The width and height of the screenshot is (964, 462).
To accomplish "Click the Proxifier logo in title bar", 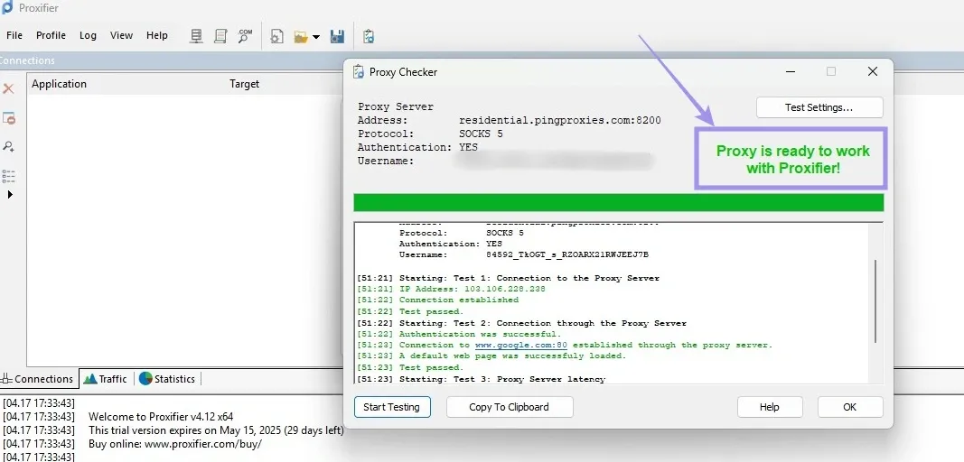I will [x=6, y=8].
